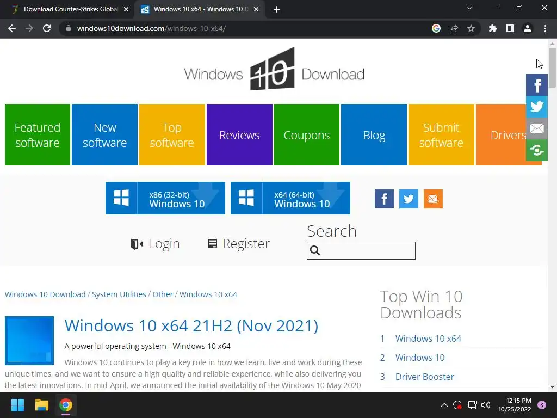Open Windows 10 link ranked number 2
Image resolution: width=557 pixels, height=418 pixels.
[420, 358]
